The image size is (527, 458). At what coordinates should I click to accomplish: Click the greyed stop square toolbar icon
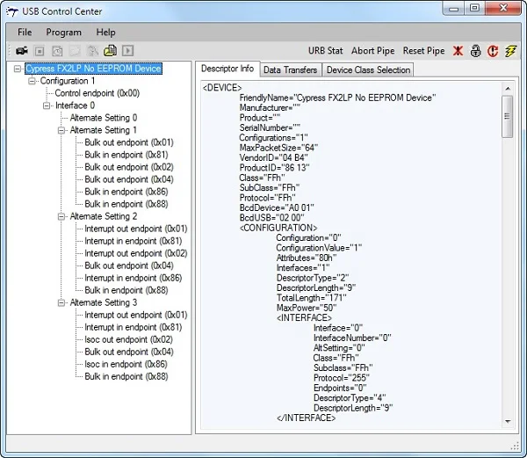pos(40,51)
